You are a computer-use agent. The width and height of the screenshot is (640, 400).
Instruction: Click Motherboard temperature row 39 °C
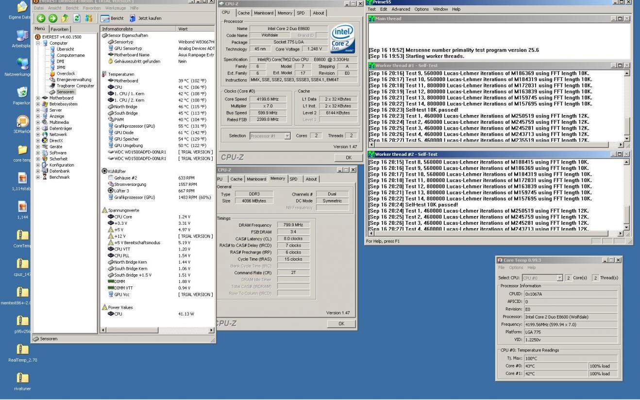[x=157, y=81]
